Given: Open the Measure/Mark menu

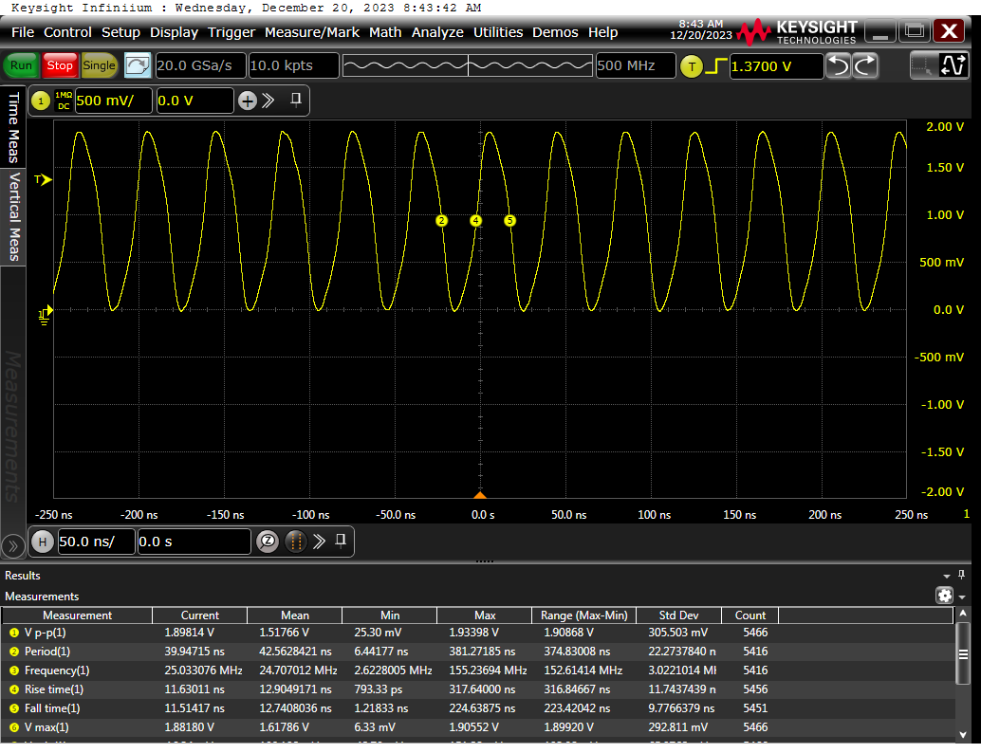Looking at the screenshot, I should click(311, 32).
